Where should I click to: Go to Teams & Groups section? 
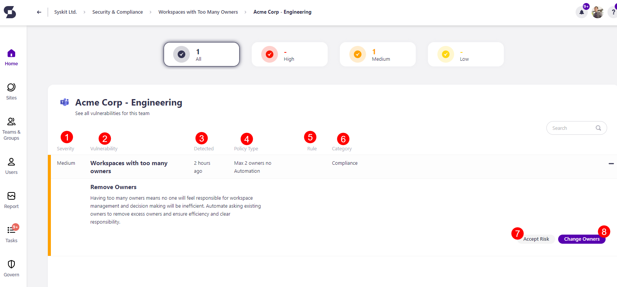(11, 129)
